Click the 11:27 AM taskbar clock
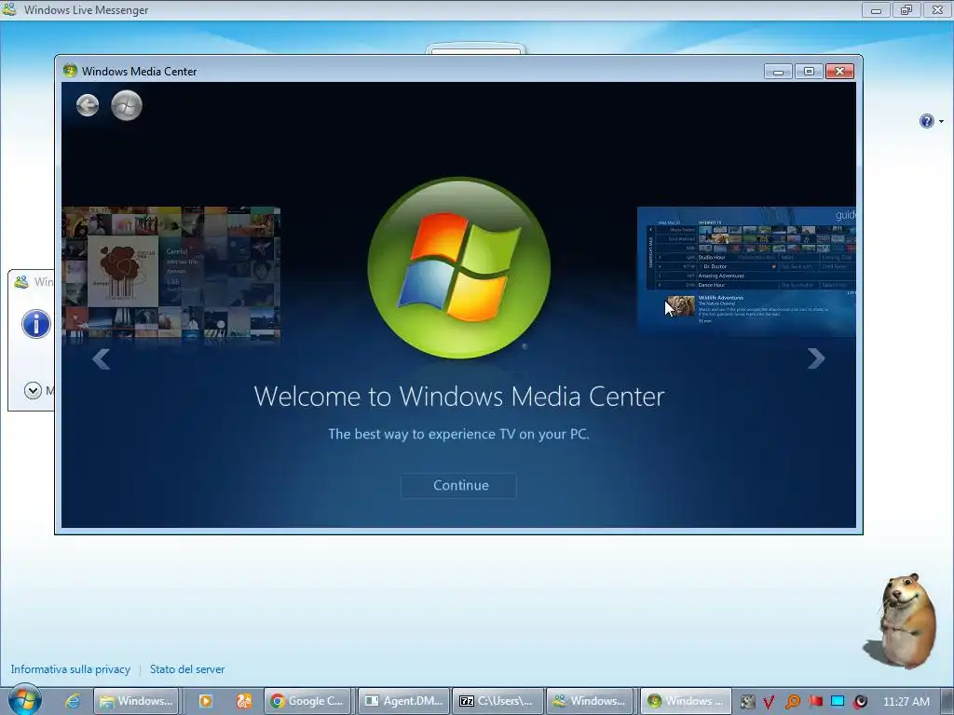 coord(906,701)
